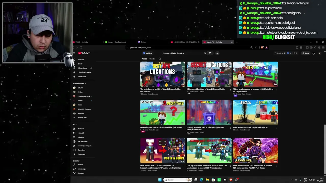The image size is (326, 183).
Task: Switch to the Twitch browser tab
Action: 152,42
